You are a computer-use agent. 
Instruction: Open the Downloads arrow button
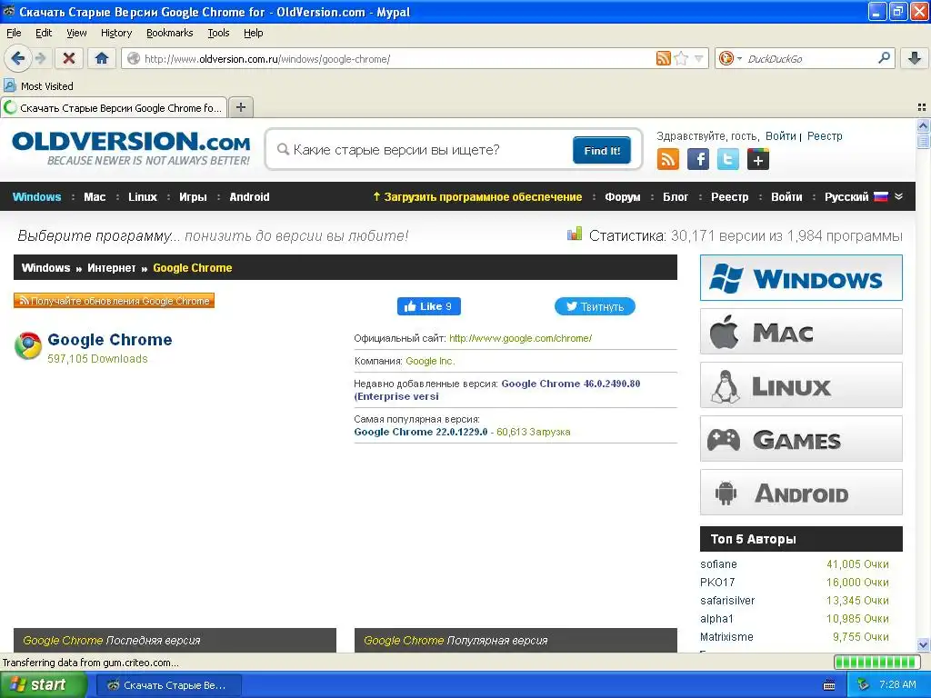[915, 58]
